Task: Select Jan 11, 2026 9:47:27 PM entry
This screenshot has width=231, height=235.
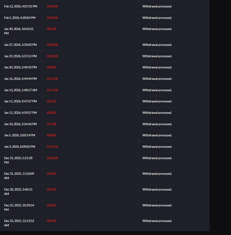Action: (20, 101)
